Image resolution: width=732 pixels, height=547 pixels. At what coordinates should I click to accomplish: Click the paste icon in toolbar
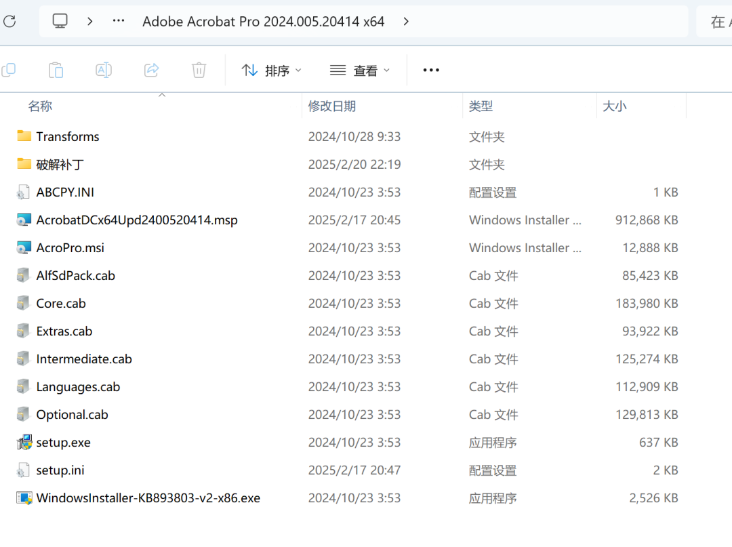click(x=56, y=70)
